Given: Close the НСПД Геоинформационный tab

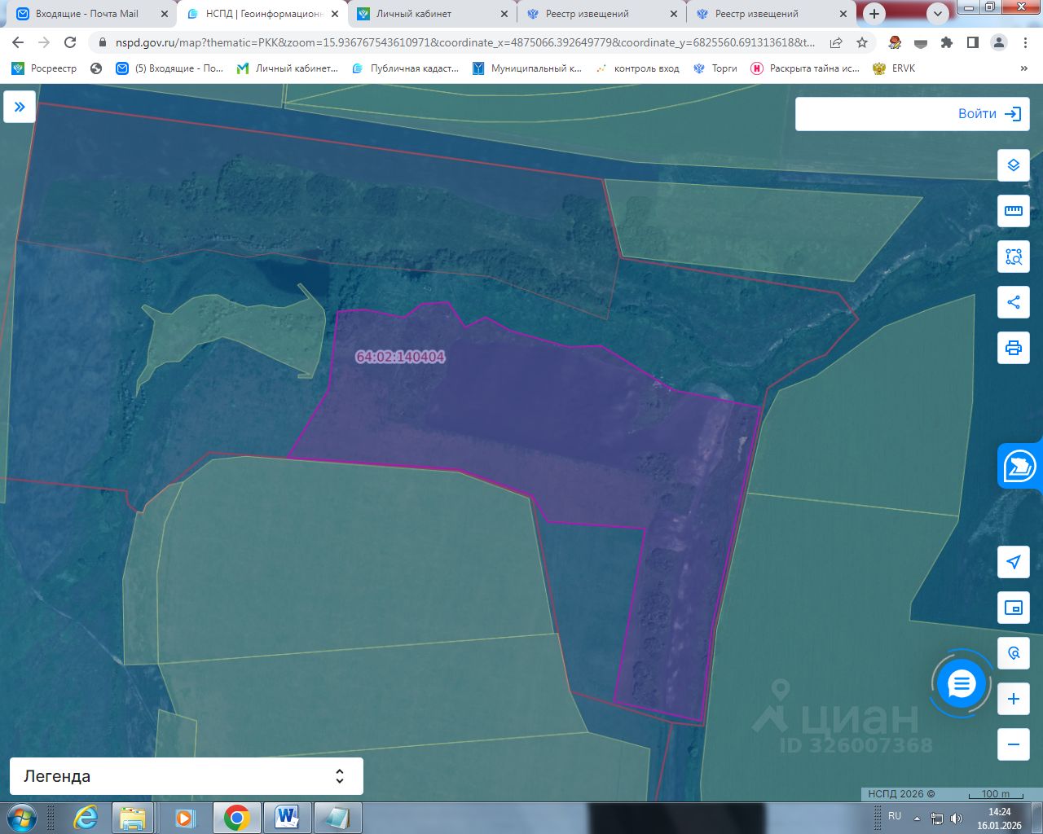Looking at the screenshot, I should click(334, 14).
